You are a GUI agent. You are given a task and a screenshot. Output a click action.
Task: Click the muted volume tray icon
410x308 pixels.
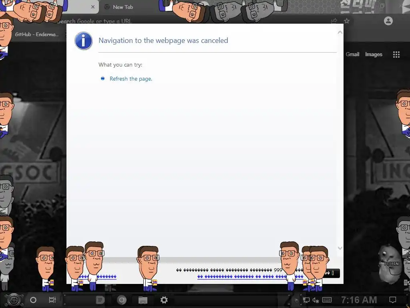point(316,300)
